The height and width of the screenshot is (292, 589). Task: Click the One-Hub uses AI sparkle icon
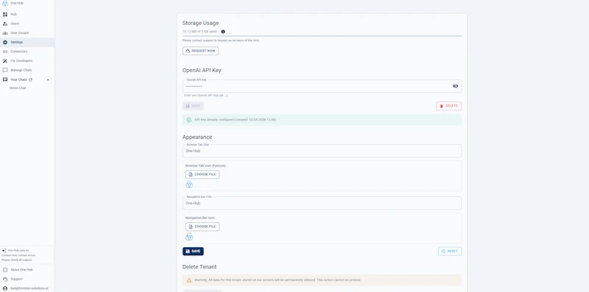[x=4, y=250]
